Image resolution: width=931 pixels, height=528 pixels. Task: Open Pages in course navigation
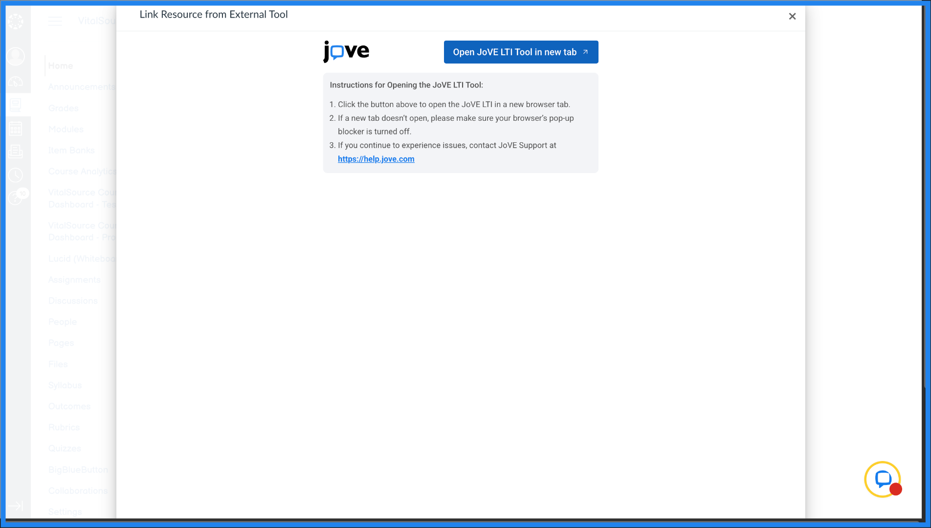coord(61,343)
